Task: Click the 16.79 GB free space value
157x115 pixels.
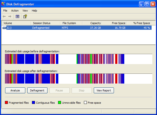Action: 120,28
